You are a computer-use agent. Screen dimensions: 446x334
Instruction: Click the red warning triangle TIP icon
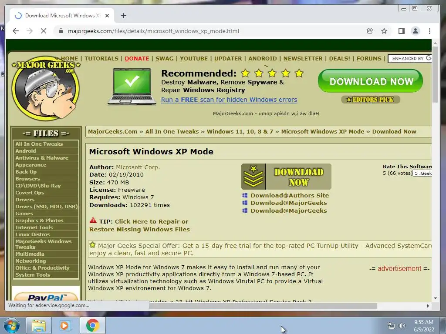tap(93, 220)
